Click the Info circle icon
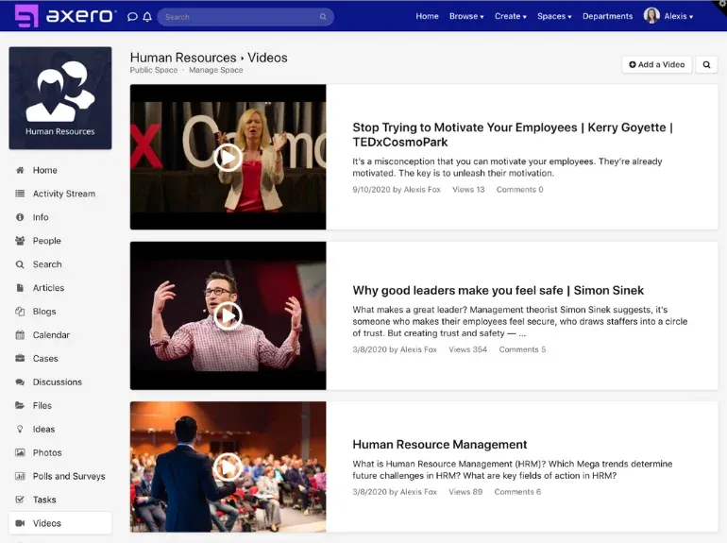The height and width of the screenshot is (543, 727). pyautogui.click(x=20, y=217)
